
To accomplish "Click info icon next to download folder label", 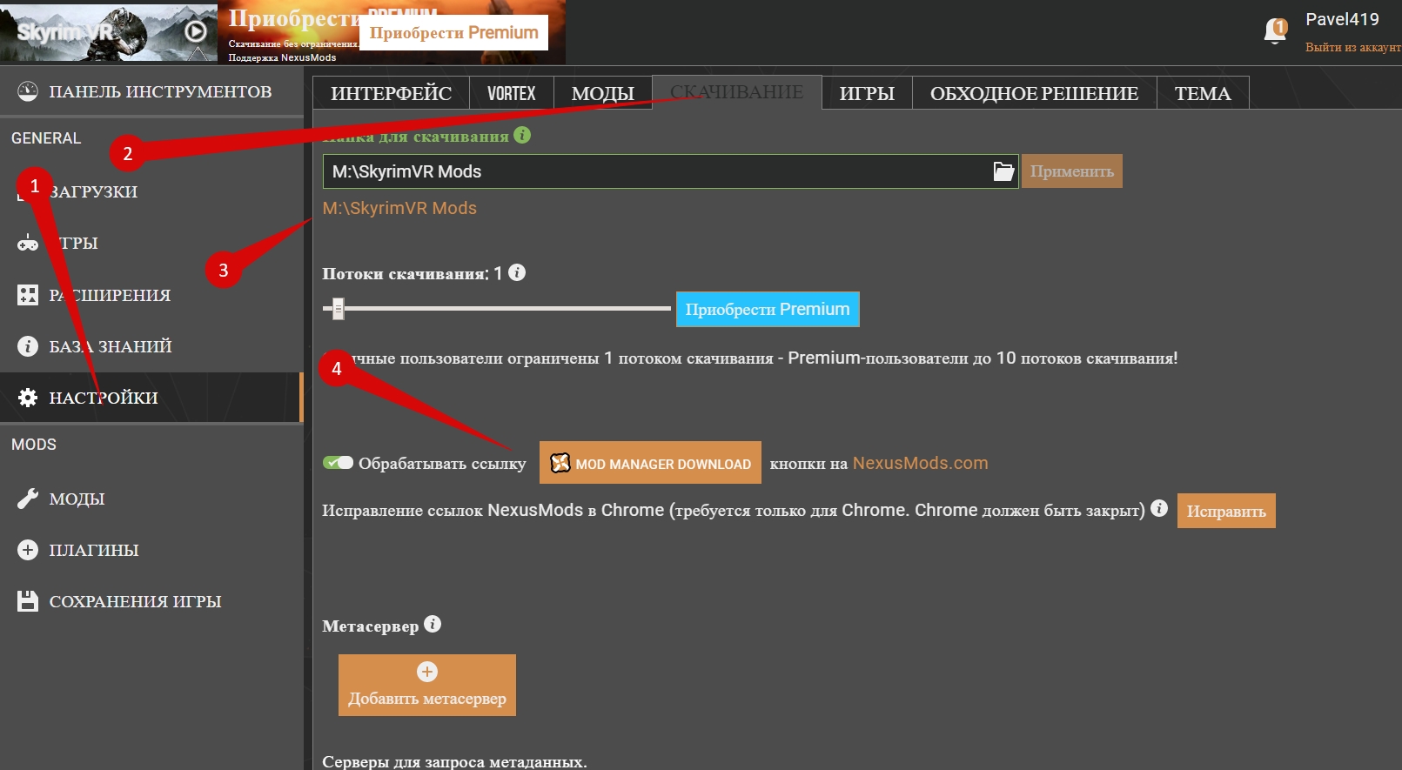I will (x=522, y=135).
